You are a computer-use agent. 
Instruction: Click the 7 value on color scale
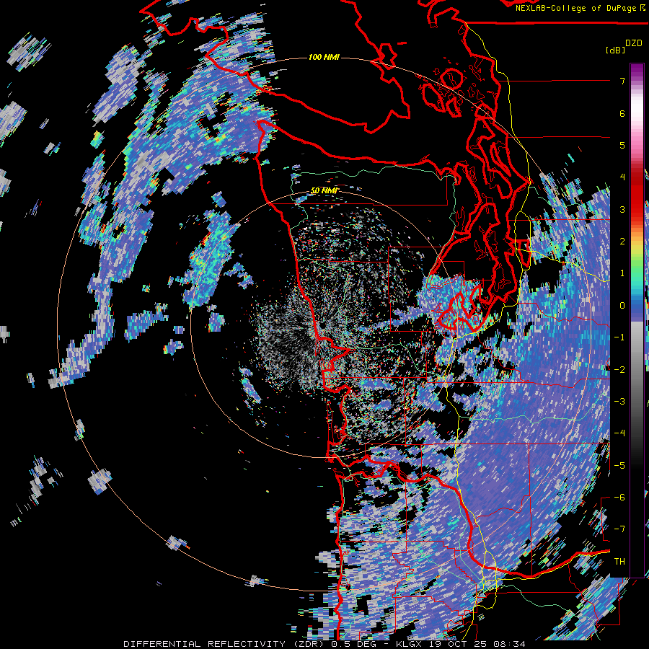tap(622, 81)
